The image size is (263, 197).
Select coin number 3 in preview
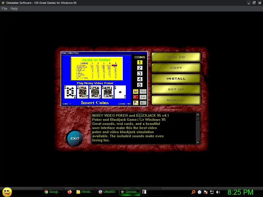tap(140, 74)
